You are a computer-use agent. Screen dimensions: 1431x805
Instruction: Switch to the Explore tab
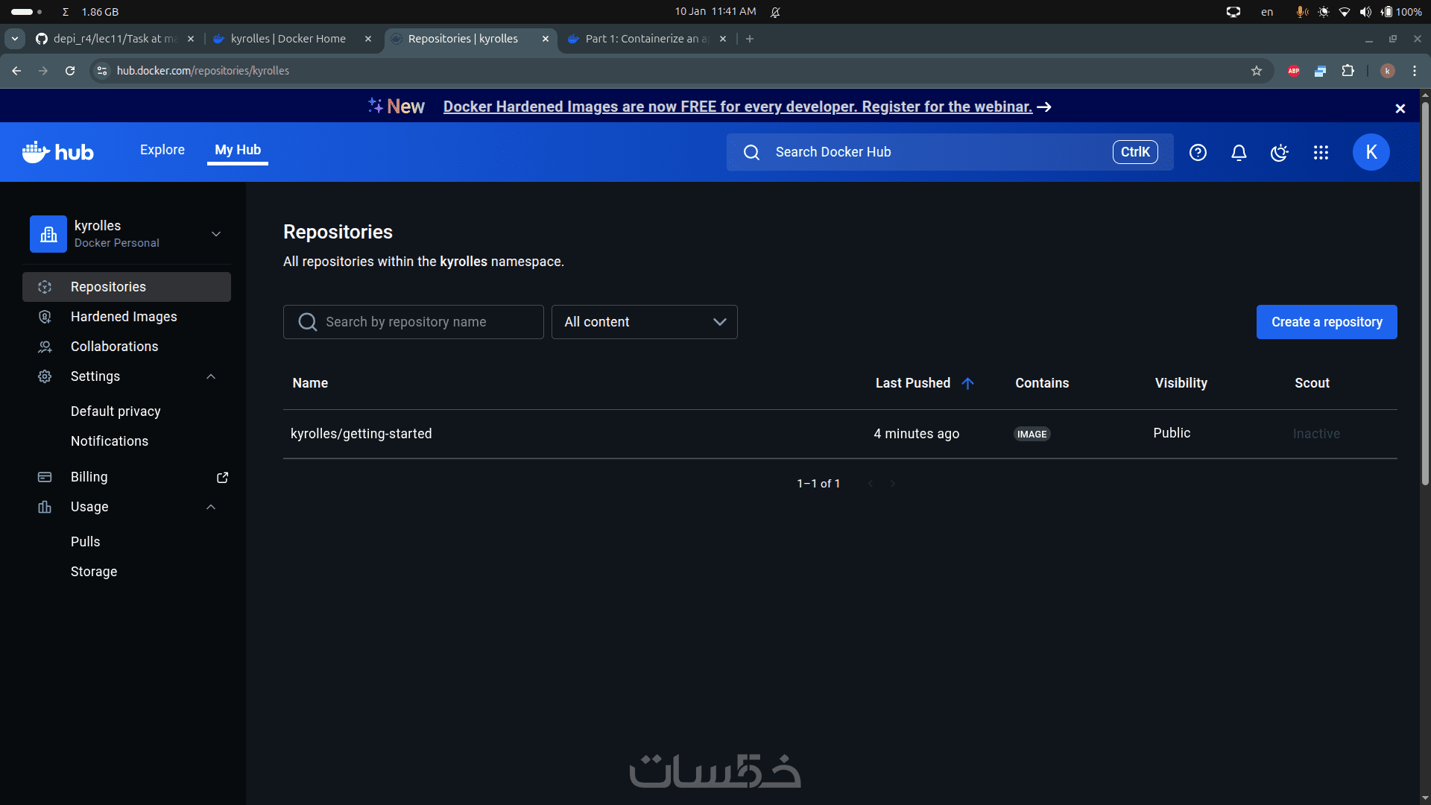click(162, 150)
